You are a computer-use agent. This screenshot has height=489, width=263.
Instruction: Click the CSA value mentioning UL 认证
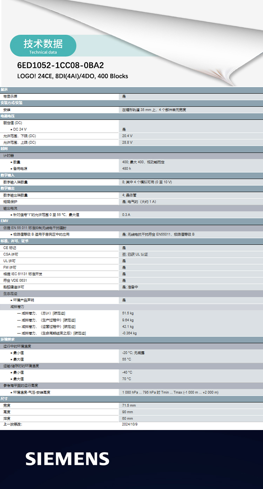(135, 254)
